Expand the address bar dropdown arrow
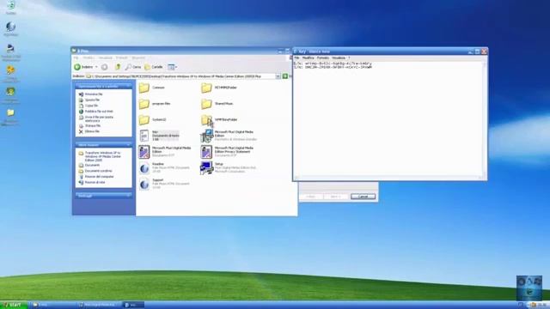 pos(278,76)
